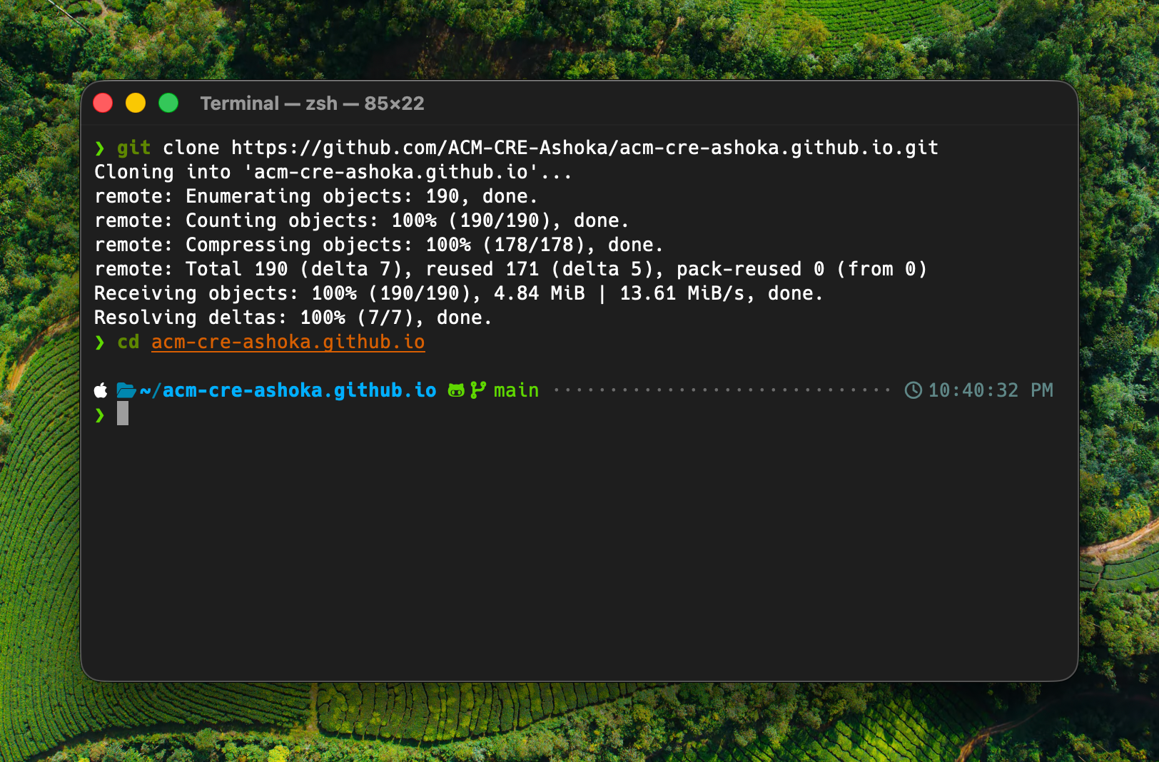
Task: Click the green 'git' command word
Action: [x=134, y=148]
